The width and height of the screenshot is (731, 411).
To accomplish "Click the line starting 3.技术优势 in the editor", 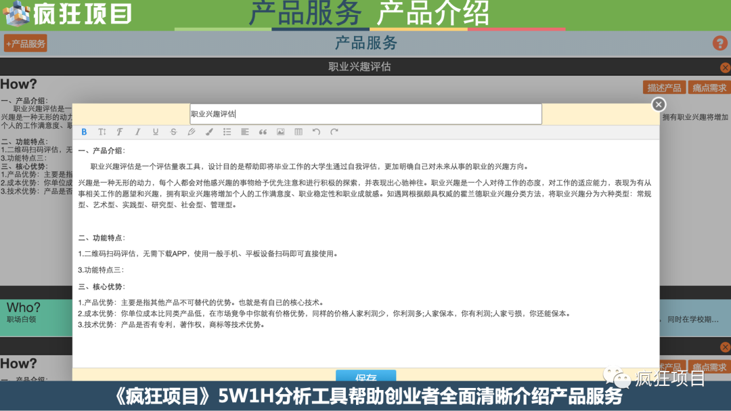I will pos(171,325).
